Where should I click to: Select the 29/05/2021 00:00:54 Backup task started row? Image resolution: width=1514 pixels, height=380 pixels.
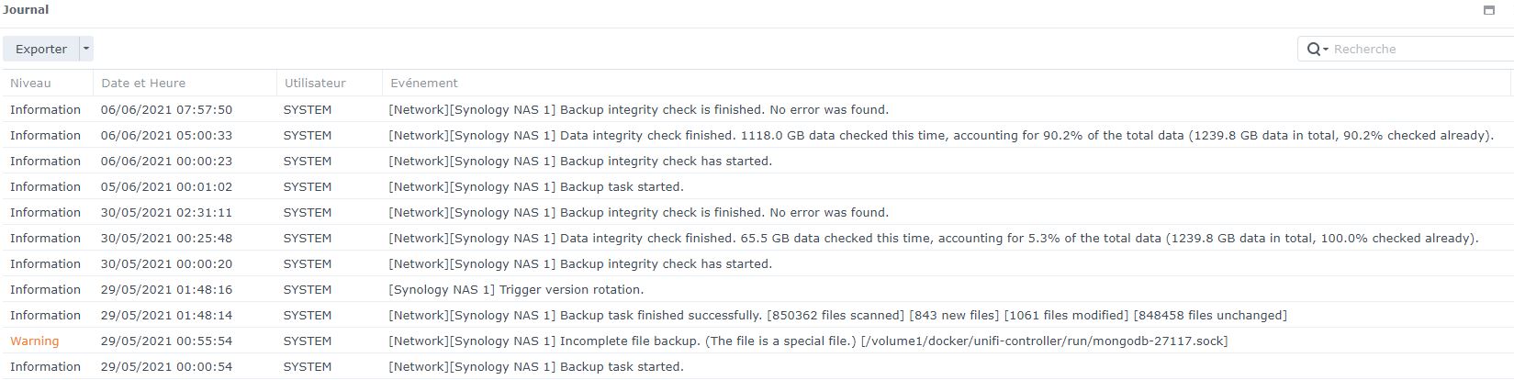[536, 366]
